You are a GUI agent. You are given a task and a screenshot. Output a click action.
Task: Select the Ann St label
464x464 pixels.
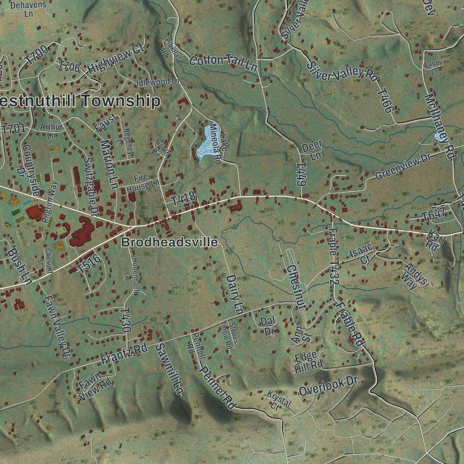301,334
